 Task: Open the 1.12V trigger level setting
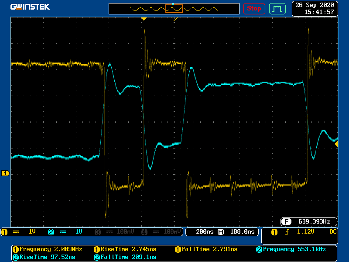click(305, 231)
